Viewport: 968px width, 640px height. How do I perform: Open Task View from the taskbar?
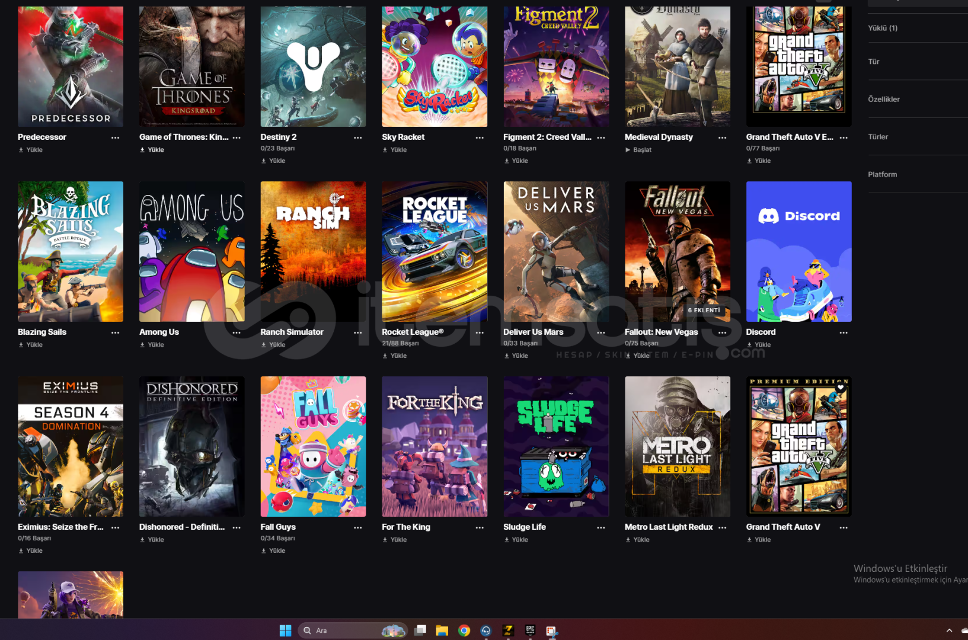click(420, 631)
